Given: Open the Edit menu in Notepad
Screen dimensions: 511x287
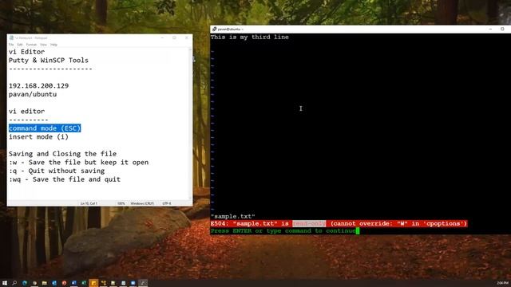Looking at the screenshot, I should (20, 45).
